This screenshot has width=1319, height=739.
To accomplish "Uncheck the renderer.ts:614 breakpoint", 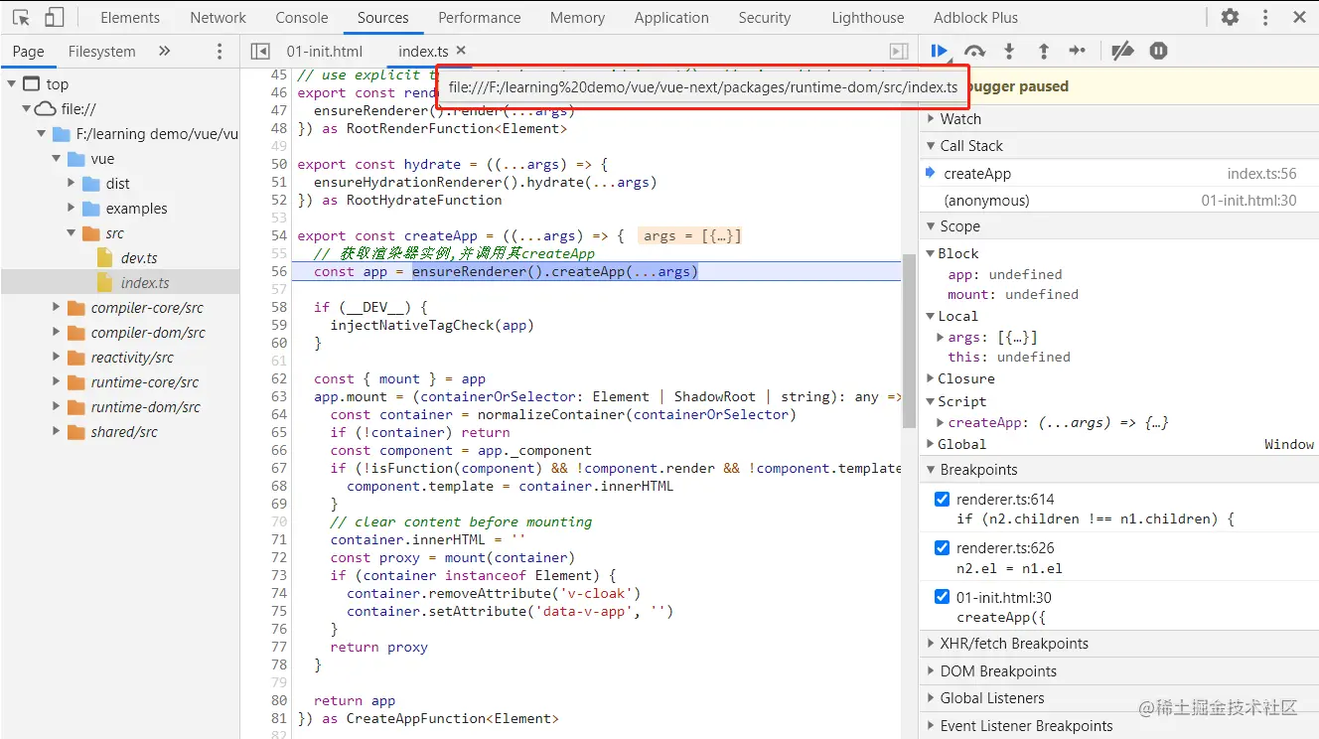I will click(x=943, y=499).
